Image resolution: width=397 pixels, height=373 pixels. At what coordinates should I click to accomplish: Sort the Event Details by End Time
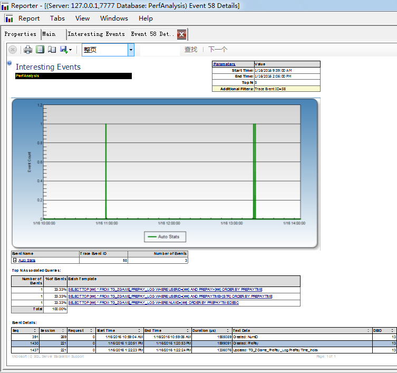[x=188, y=330]
